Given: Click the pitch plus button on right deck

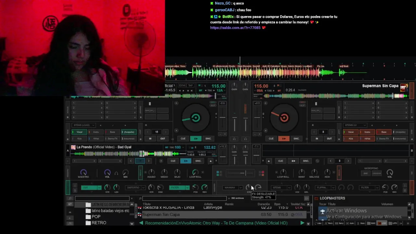Looking at the screenshot, I should pyautogui.click(x=259, y=134).
